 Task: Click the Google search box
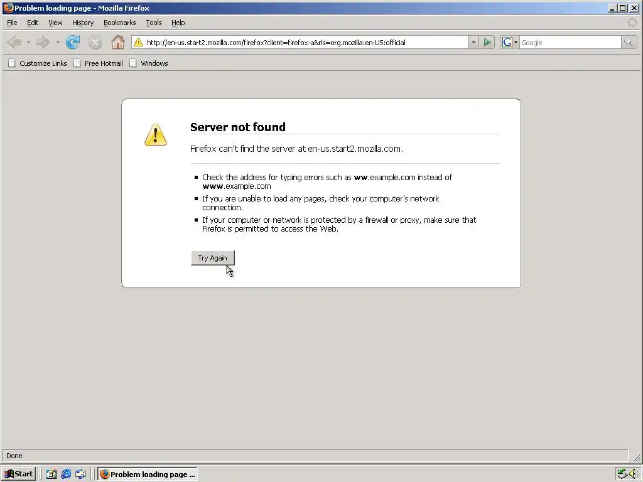pos(570,42)
